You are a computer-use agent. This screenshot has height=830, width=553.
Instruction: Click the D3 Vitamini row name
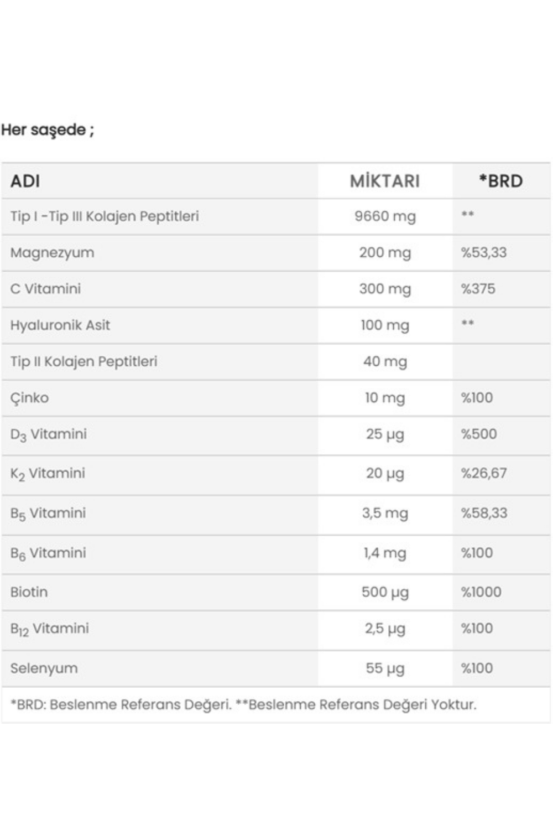(x=49, y=434)
